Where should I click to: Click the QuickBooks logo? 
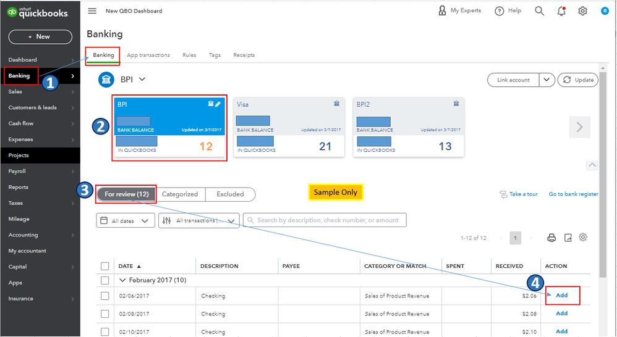point(38,12)
